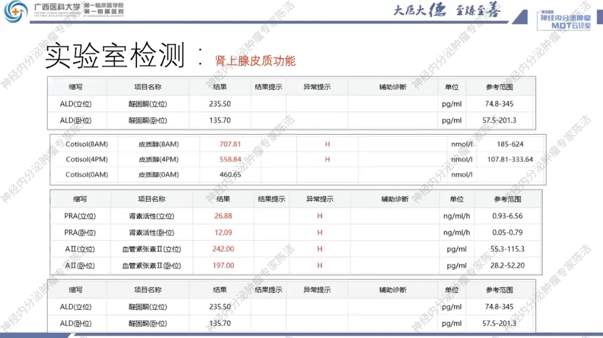Click the H flag for AII(卧位)
Screen dimensions: 603x338
(318, 265)
